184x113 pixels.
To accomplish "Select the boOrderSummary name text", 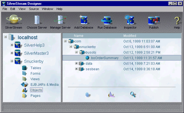I will (x=105, y=58).
